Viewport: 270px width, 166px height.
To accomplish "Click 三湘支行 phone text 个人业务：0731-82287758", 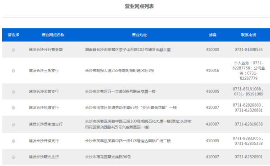I will coord(248,66).
